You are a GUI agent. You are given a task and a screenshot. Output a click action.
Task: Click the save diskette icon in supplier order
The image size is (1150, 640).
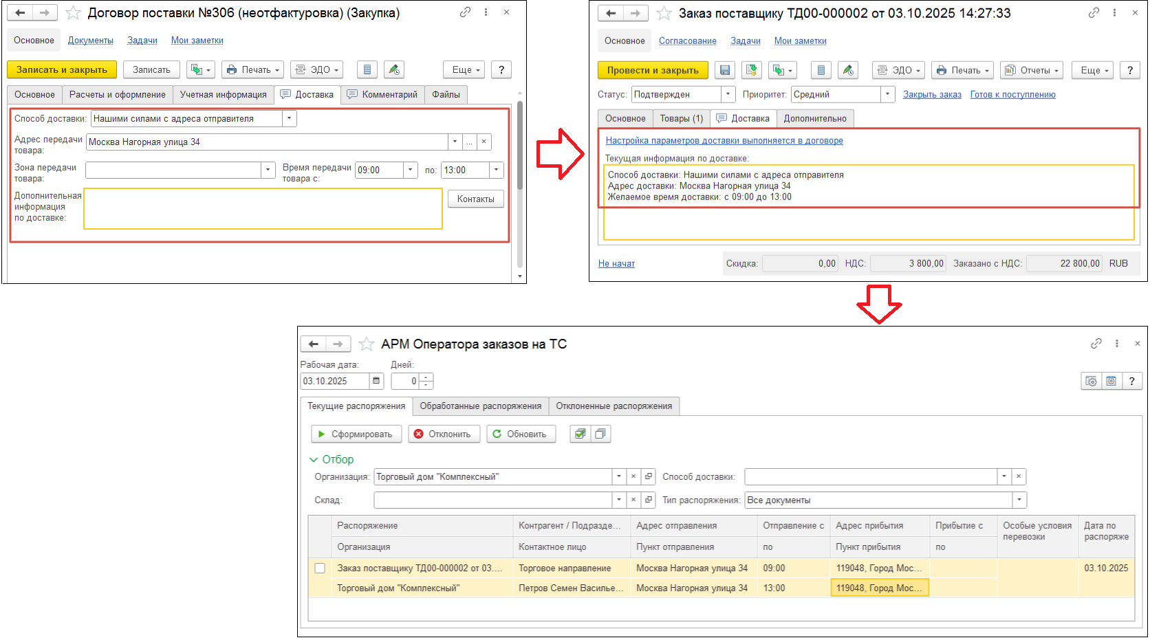click(x=724, y=70)
